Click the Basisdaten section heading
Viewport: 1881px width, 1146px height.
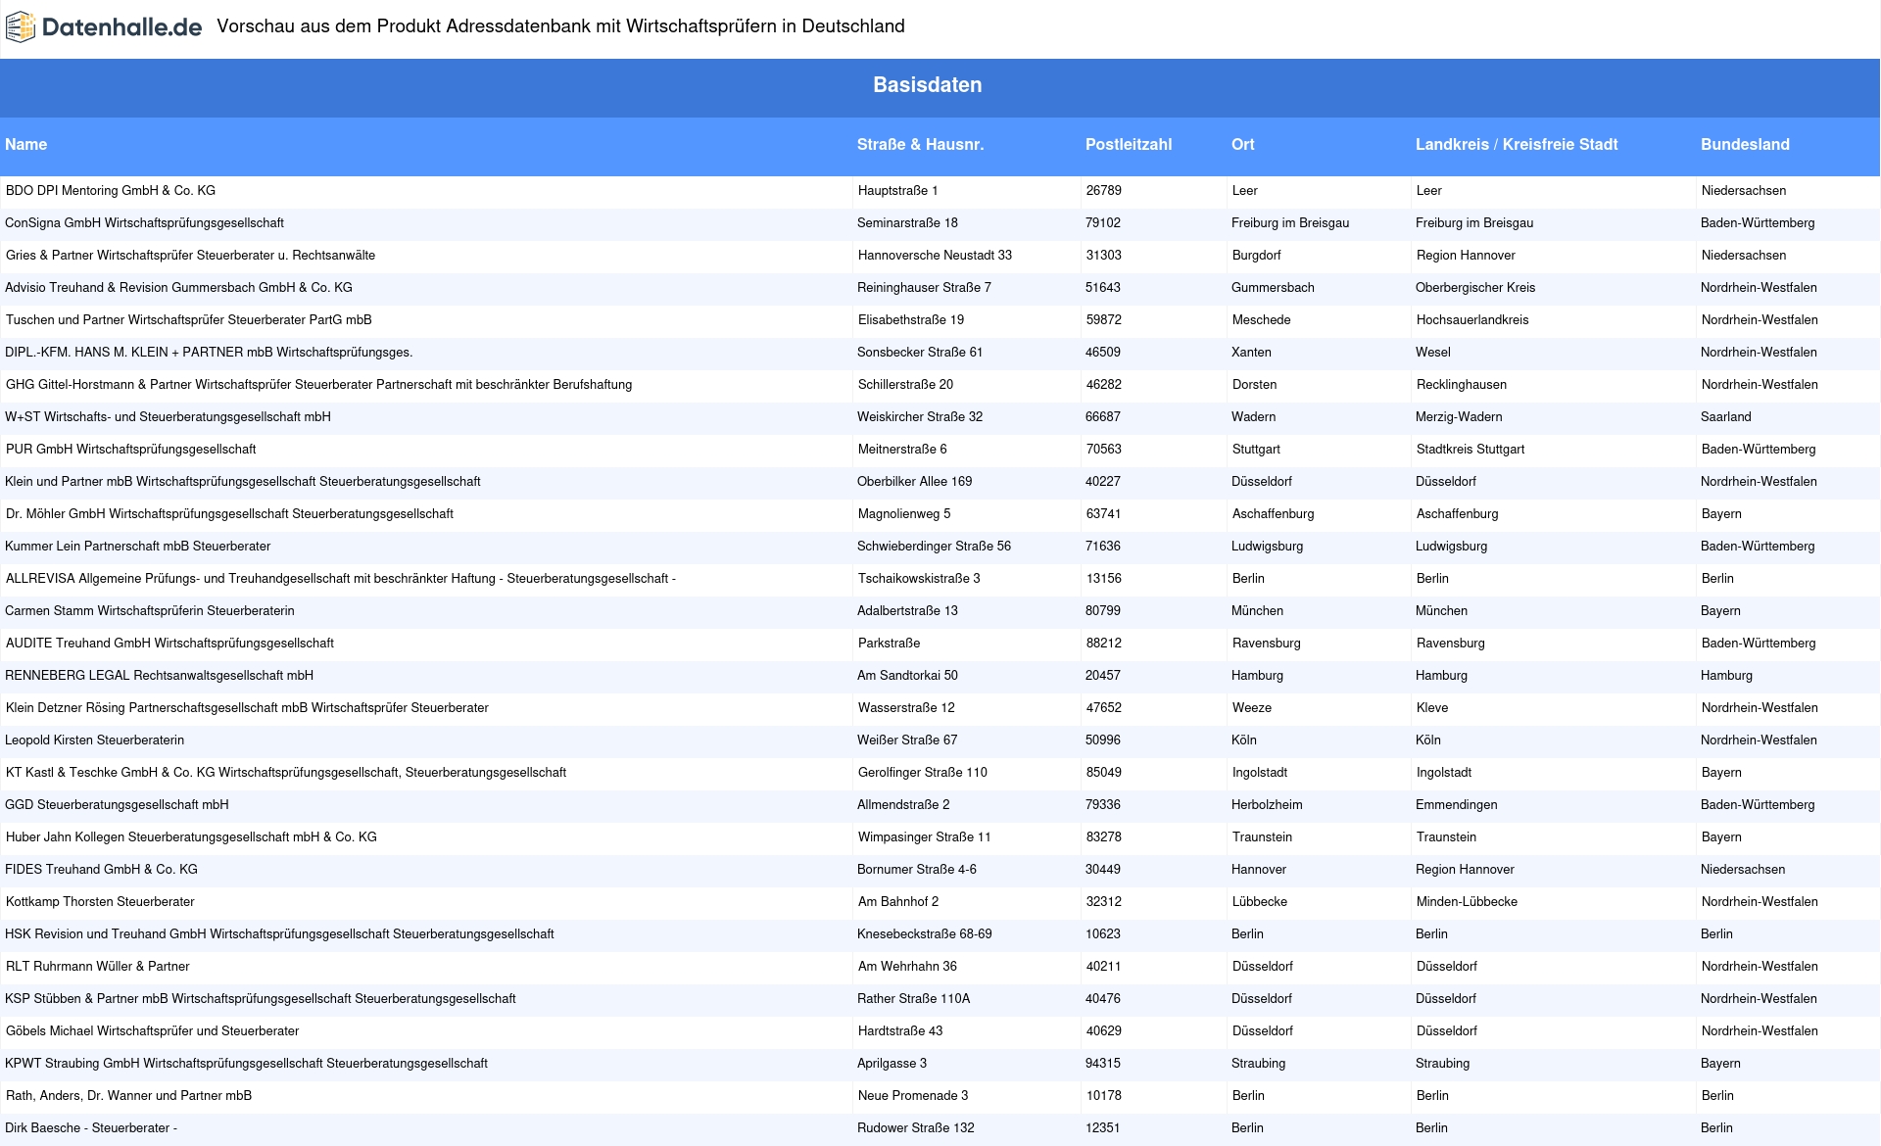(928, 85)
